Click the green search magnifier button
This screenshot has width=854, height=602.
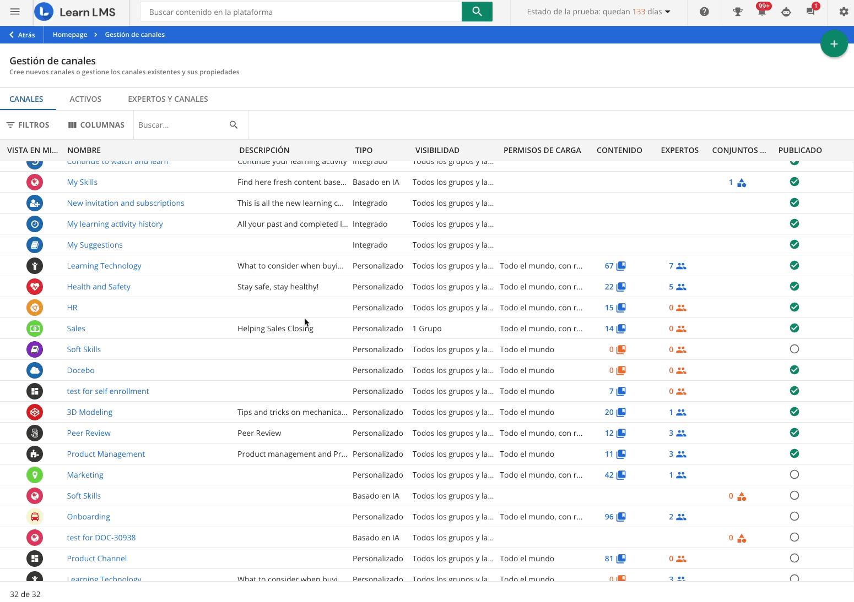click(477, 12)
